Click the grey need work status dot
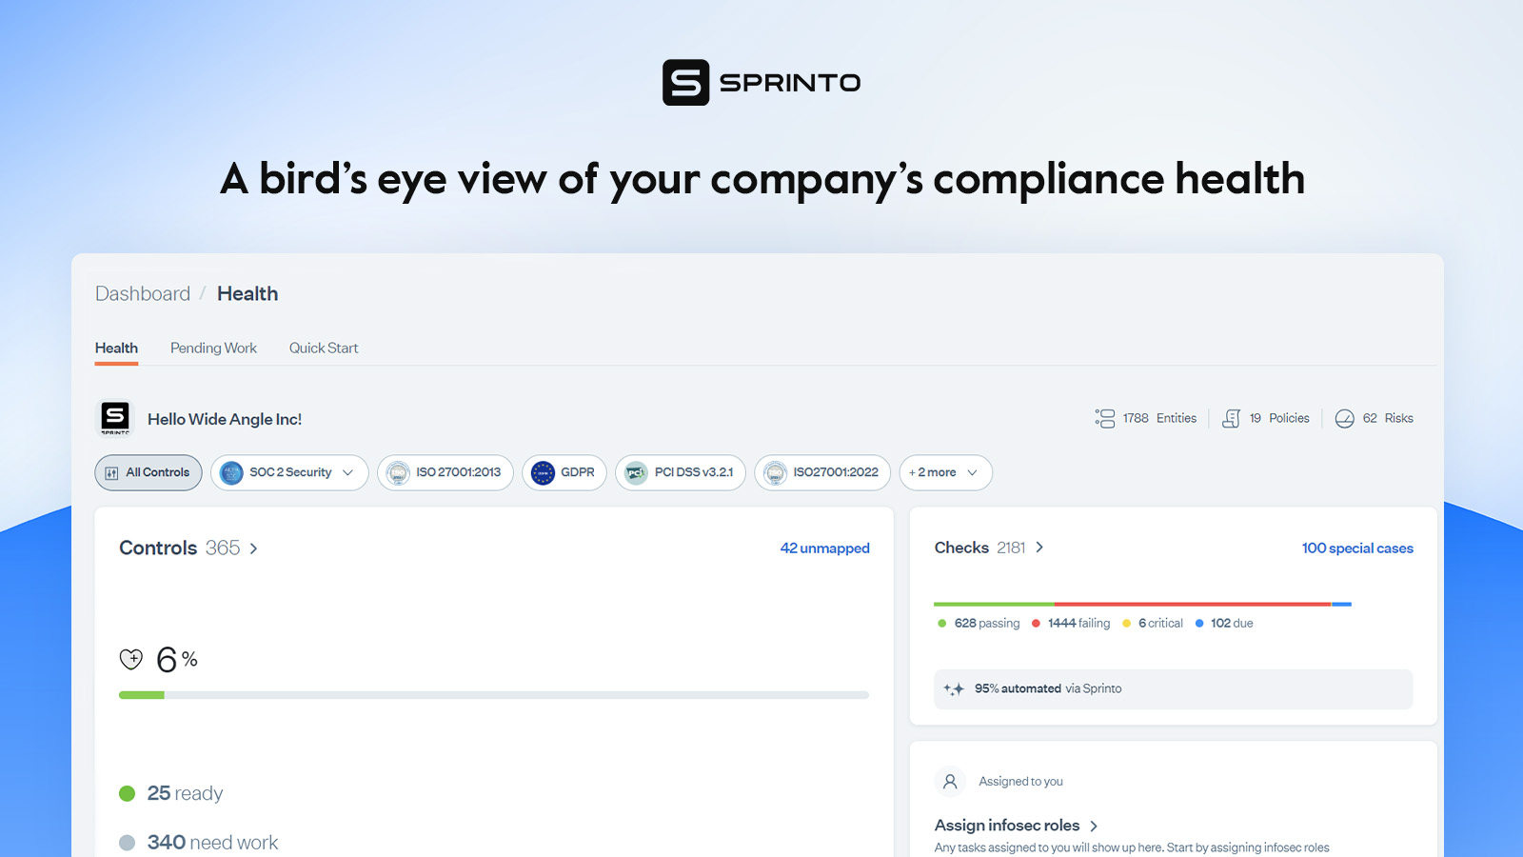 tap(127, 843)
